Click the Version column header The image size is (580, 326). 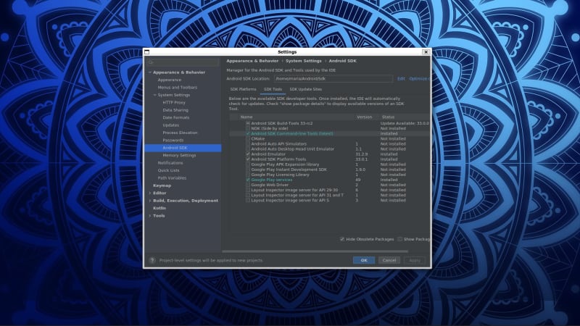click(365, 117)
